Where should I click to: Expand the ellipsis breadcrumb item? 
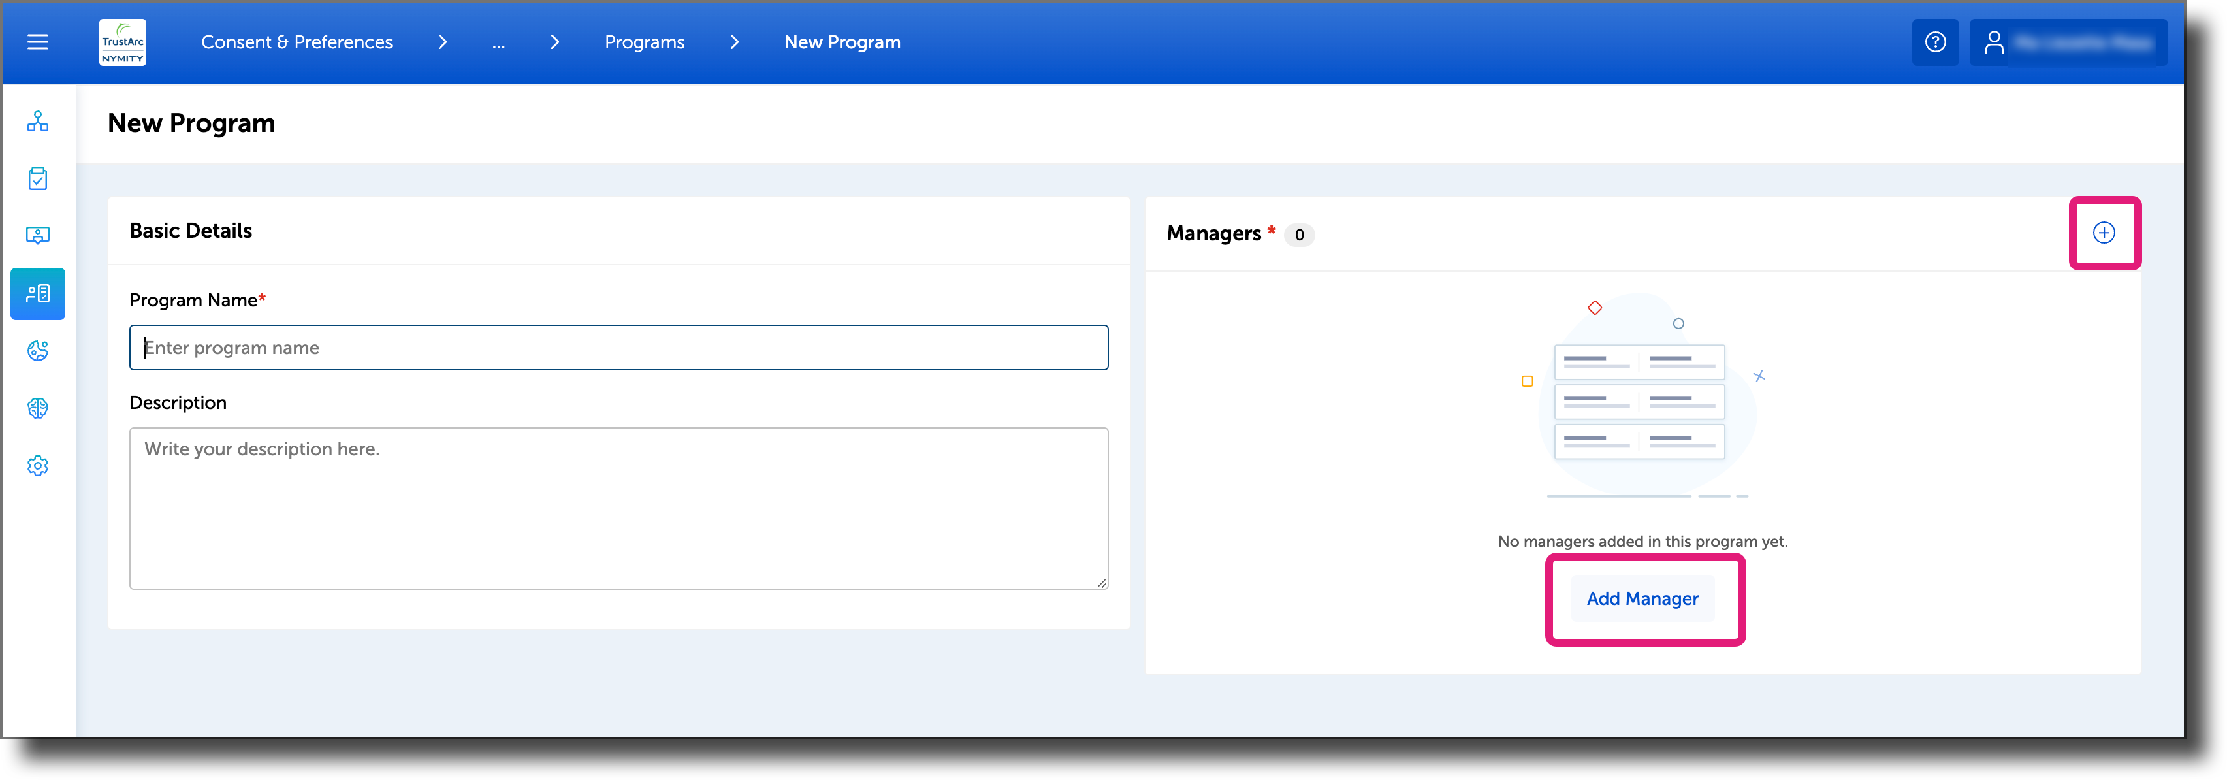[x=499, y=42]
